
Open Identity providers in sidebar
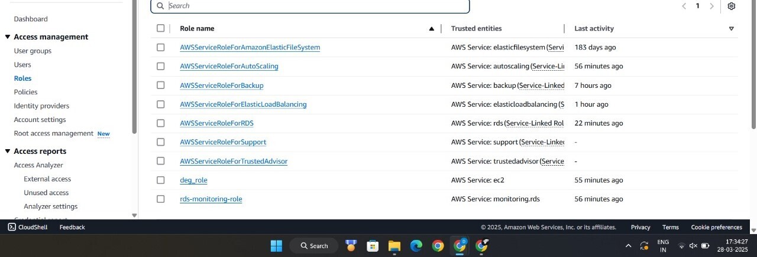41,106
